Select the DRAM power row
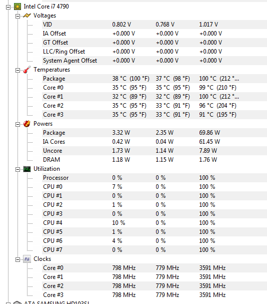Viewport: 267px width, 304px height. click(x=154, y=160)
